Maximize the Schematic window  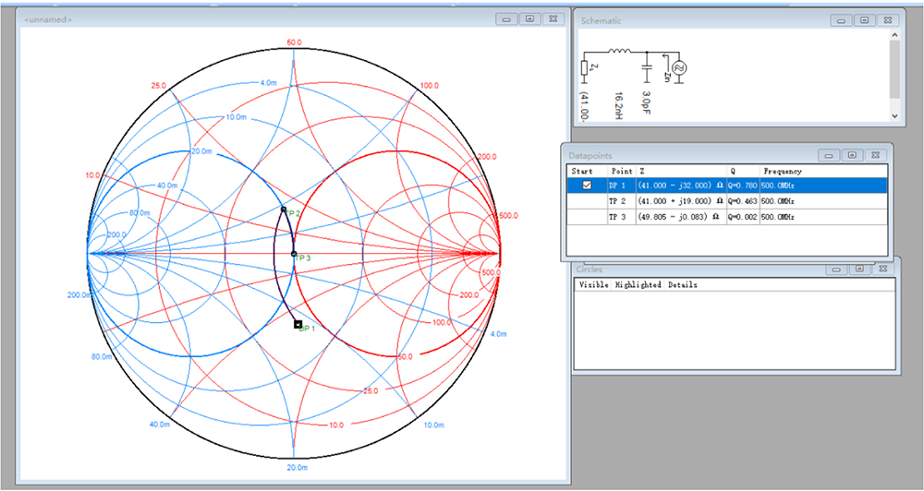[862, 20]
